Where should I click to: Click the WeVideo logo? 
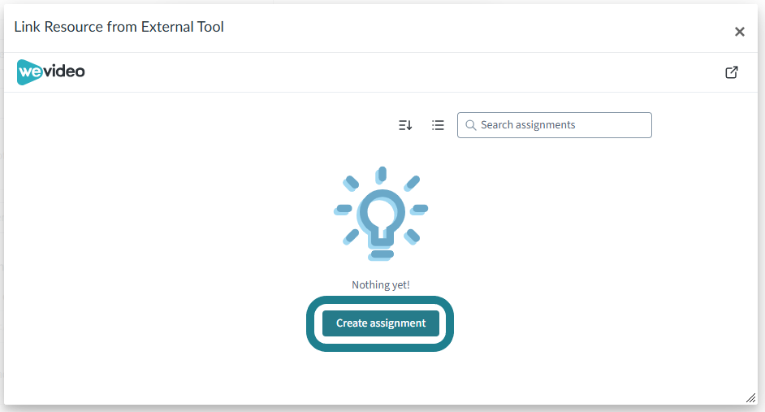pos(50,72)
